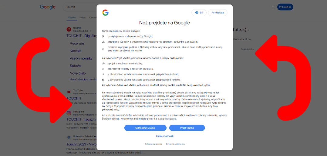
Task: Click the Google logo on the search page
Action: pos(48,7)
